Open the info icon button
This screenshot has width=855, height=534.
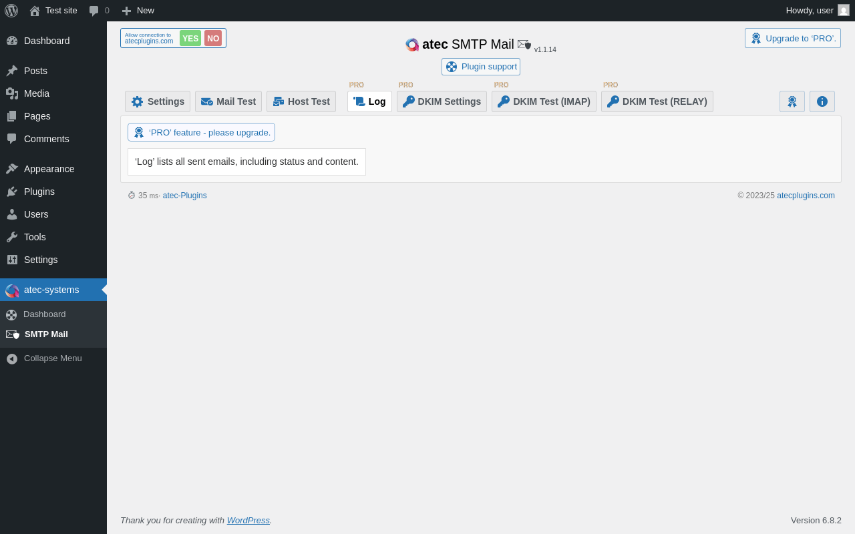(x=822, y=101)
